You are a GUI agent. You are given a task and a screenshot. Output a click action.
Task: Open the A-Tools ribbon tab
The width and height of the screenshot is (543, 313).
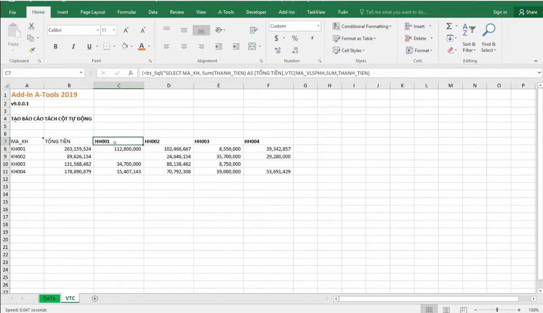(226, 12)
